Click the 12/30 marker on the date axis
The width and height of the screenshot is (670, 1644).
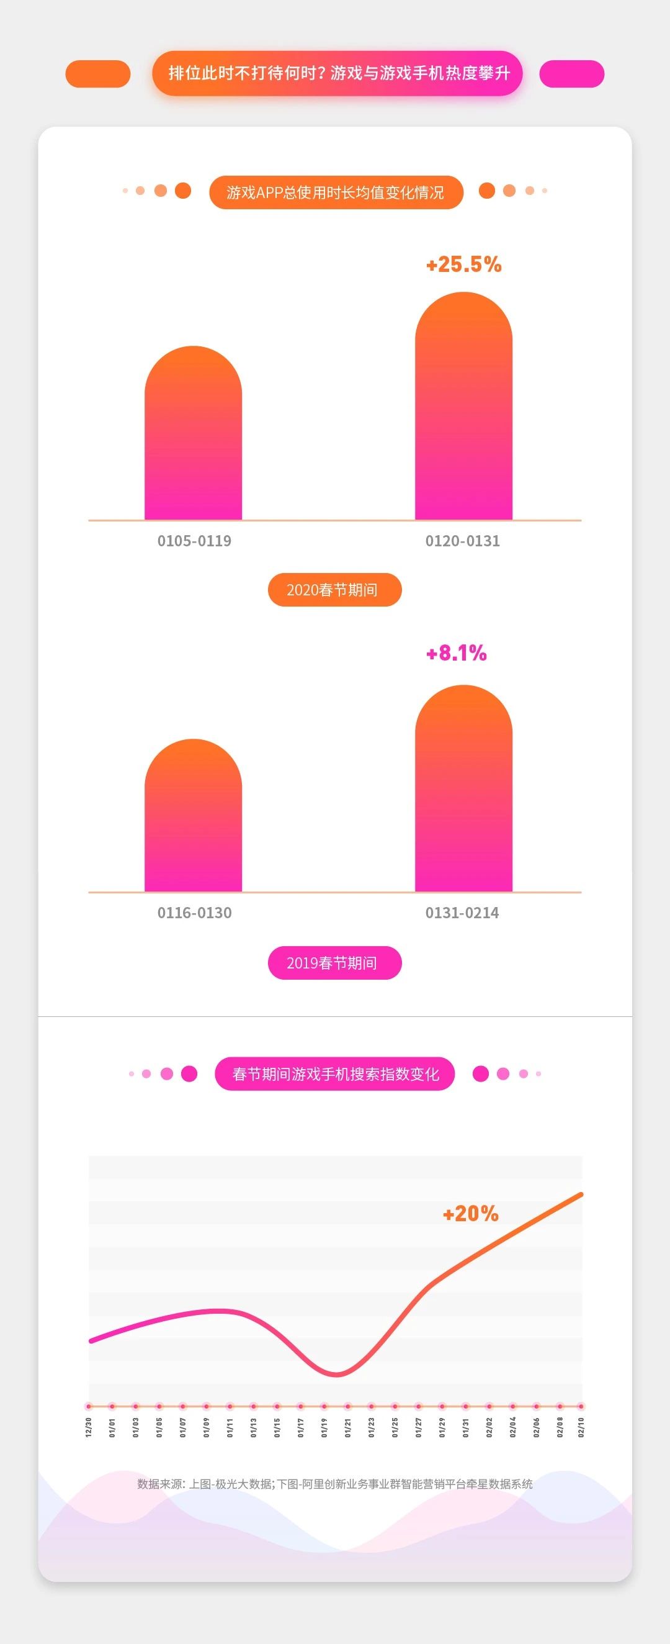pyautogui.click(x=89, y=1406)
